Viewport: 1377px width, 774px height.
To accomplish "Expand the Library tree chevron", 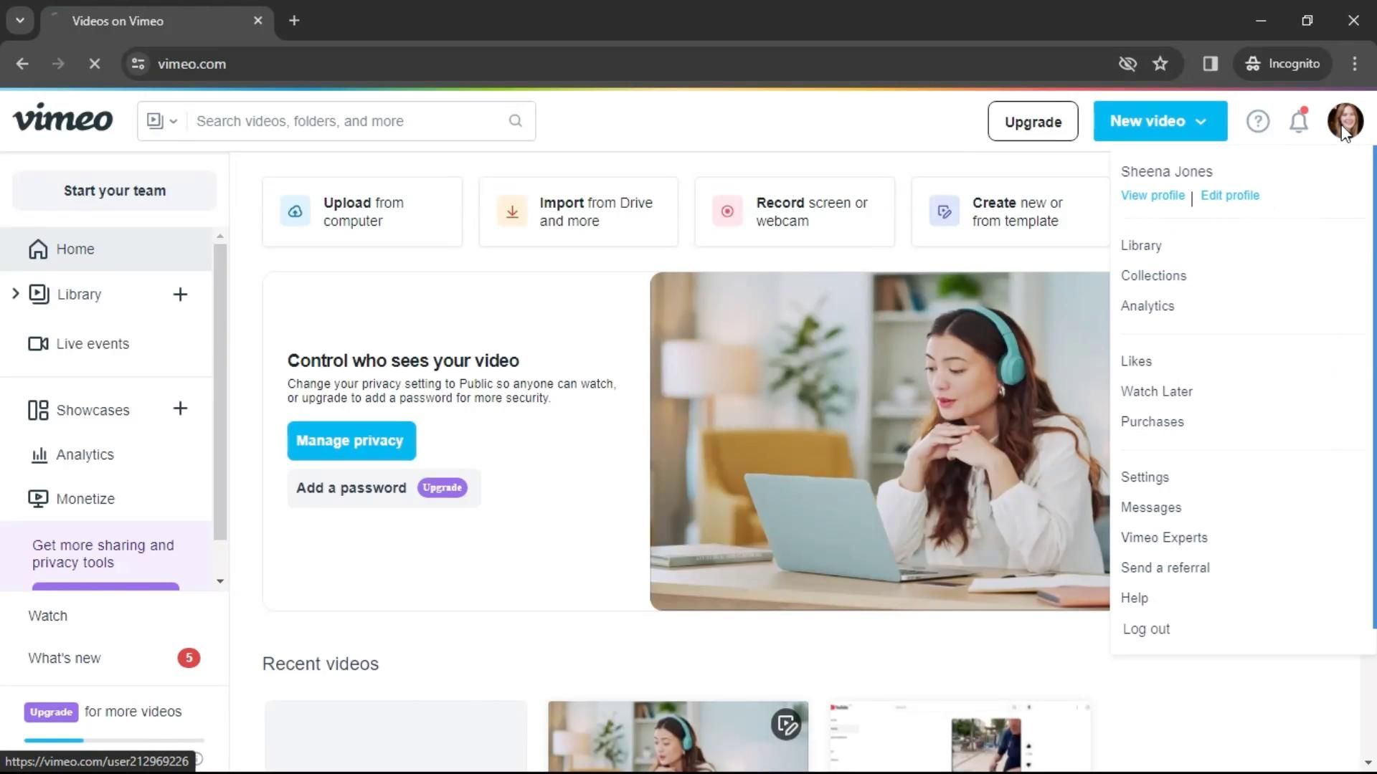I will point(15,294).
